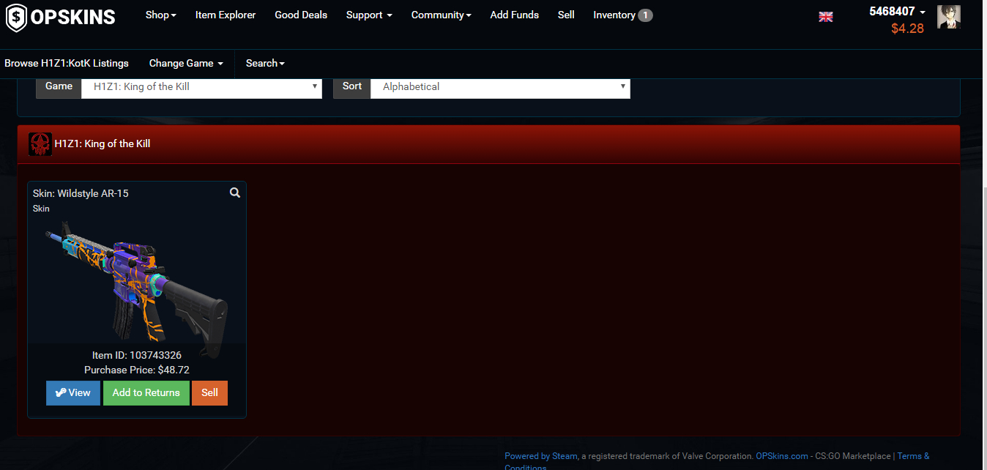Click the user avatar picture
The image size is (987, 470).
[x=949, y=17]
